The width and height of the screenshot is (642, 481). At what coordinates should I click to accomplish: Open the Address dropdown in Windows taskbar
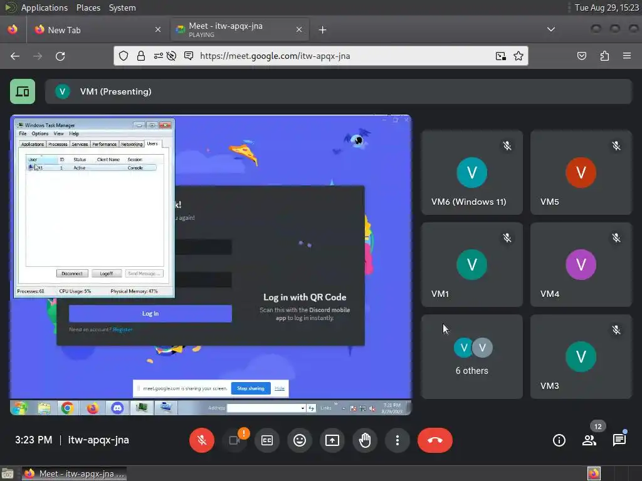(303, 408)
